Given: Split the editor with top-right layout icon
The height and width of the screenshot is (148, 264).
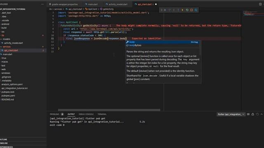Looking at the screenshot, I should click(x=260, y=4).
